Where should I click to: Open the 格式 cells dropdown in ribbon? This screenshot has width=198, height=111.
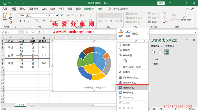tap(153, 22)
